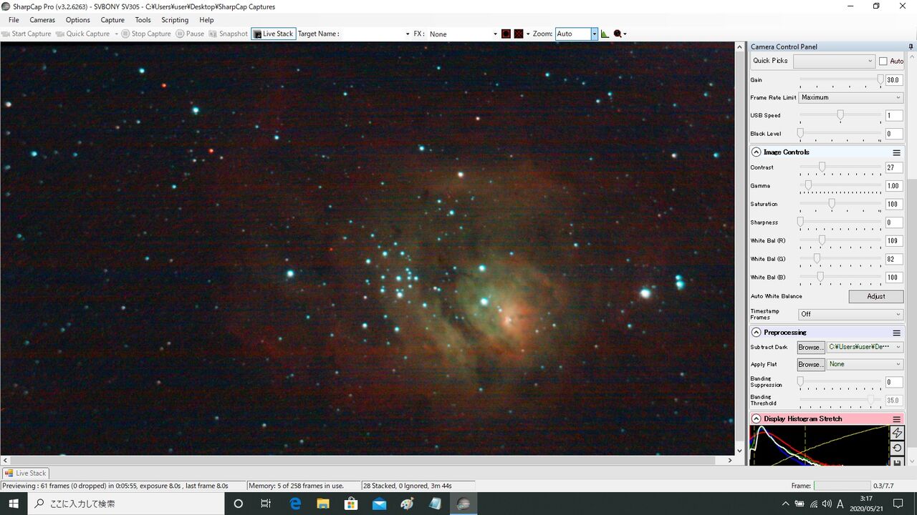
Task: Click Start Capture in the toolbar
Action: 27,34
